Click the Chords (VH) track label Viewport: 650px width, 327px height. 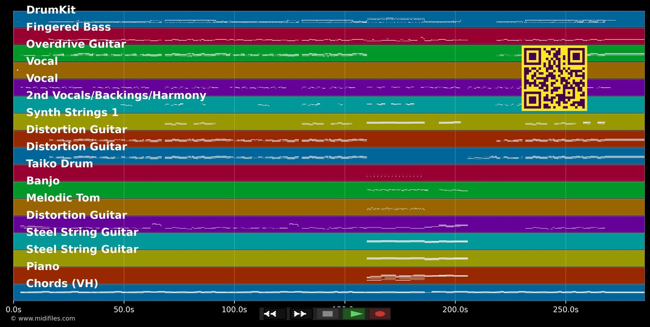tap(62, 284)
